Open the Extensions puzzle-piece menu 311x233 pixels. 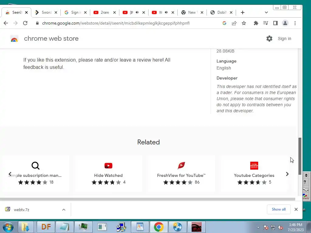[x=256, y=23]
